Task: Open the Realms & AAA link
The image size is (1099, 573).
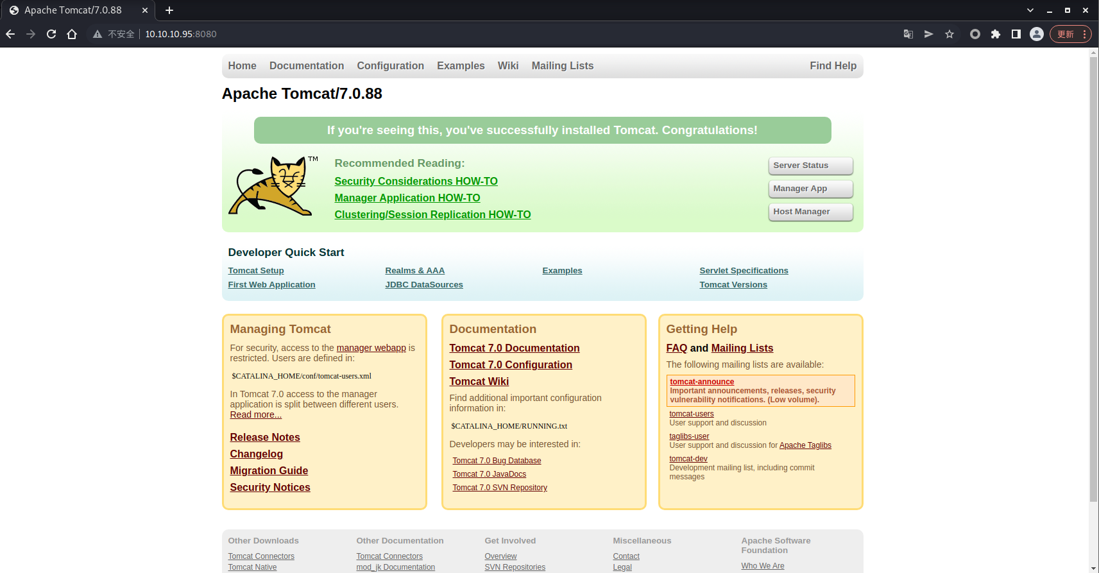Action: 414,270
